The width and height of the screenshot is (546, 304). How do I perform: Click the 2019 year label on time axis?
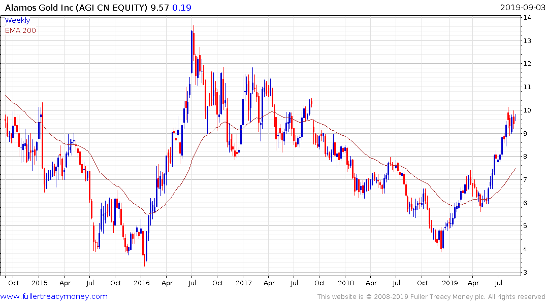point(450,283)
